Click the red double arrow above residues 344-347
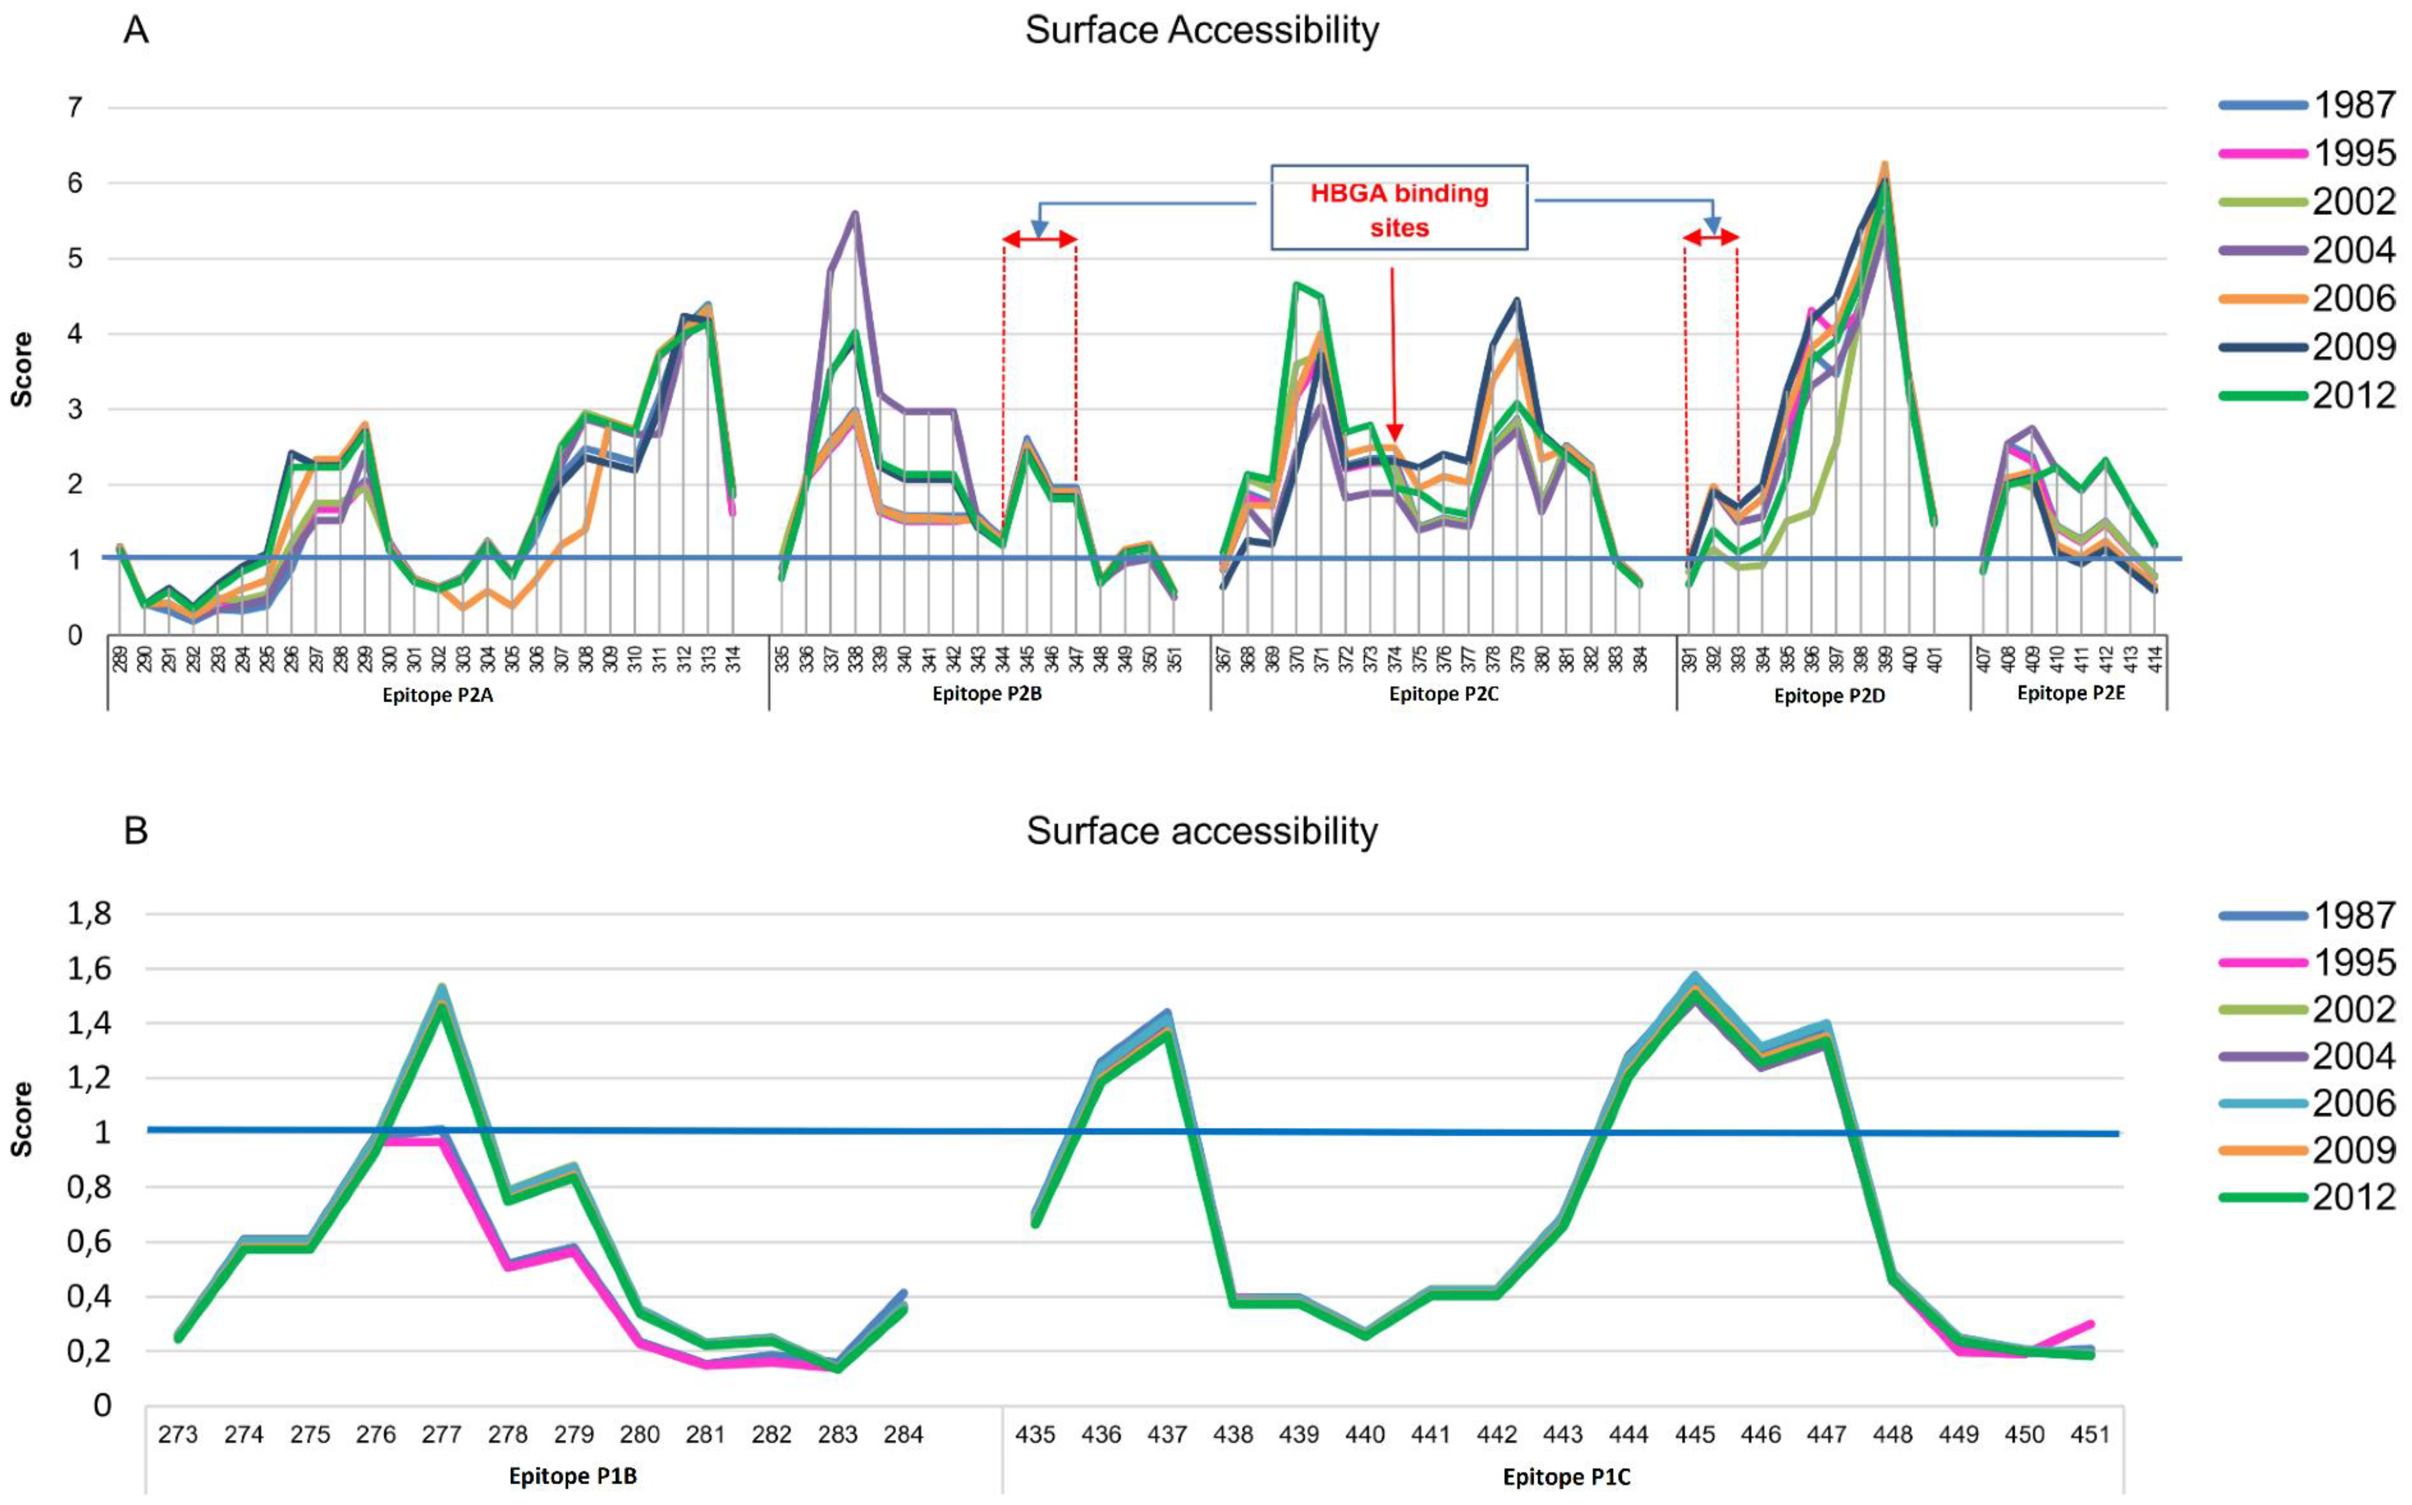This screenshot has width=2412, height=1505. (1039, 239)
